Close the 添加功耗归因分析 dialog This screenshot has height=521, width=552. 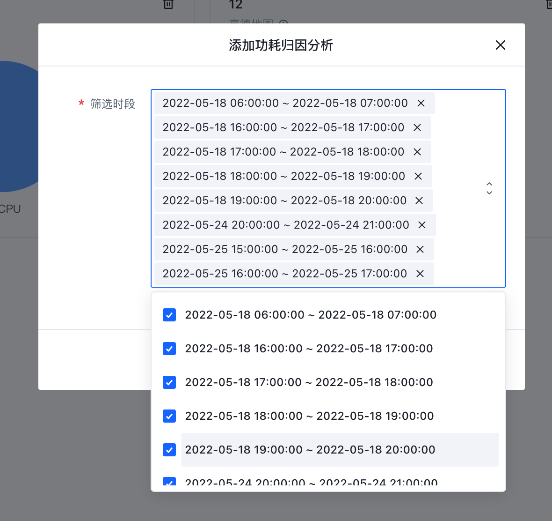(500, 45)
